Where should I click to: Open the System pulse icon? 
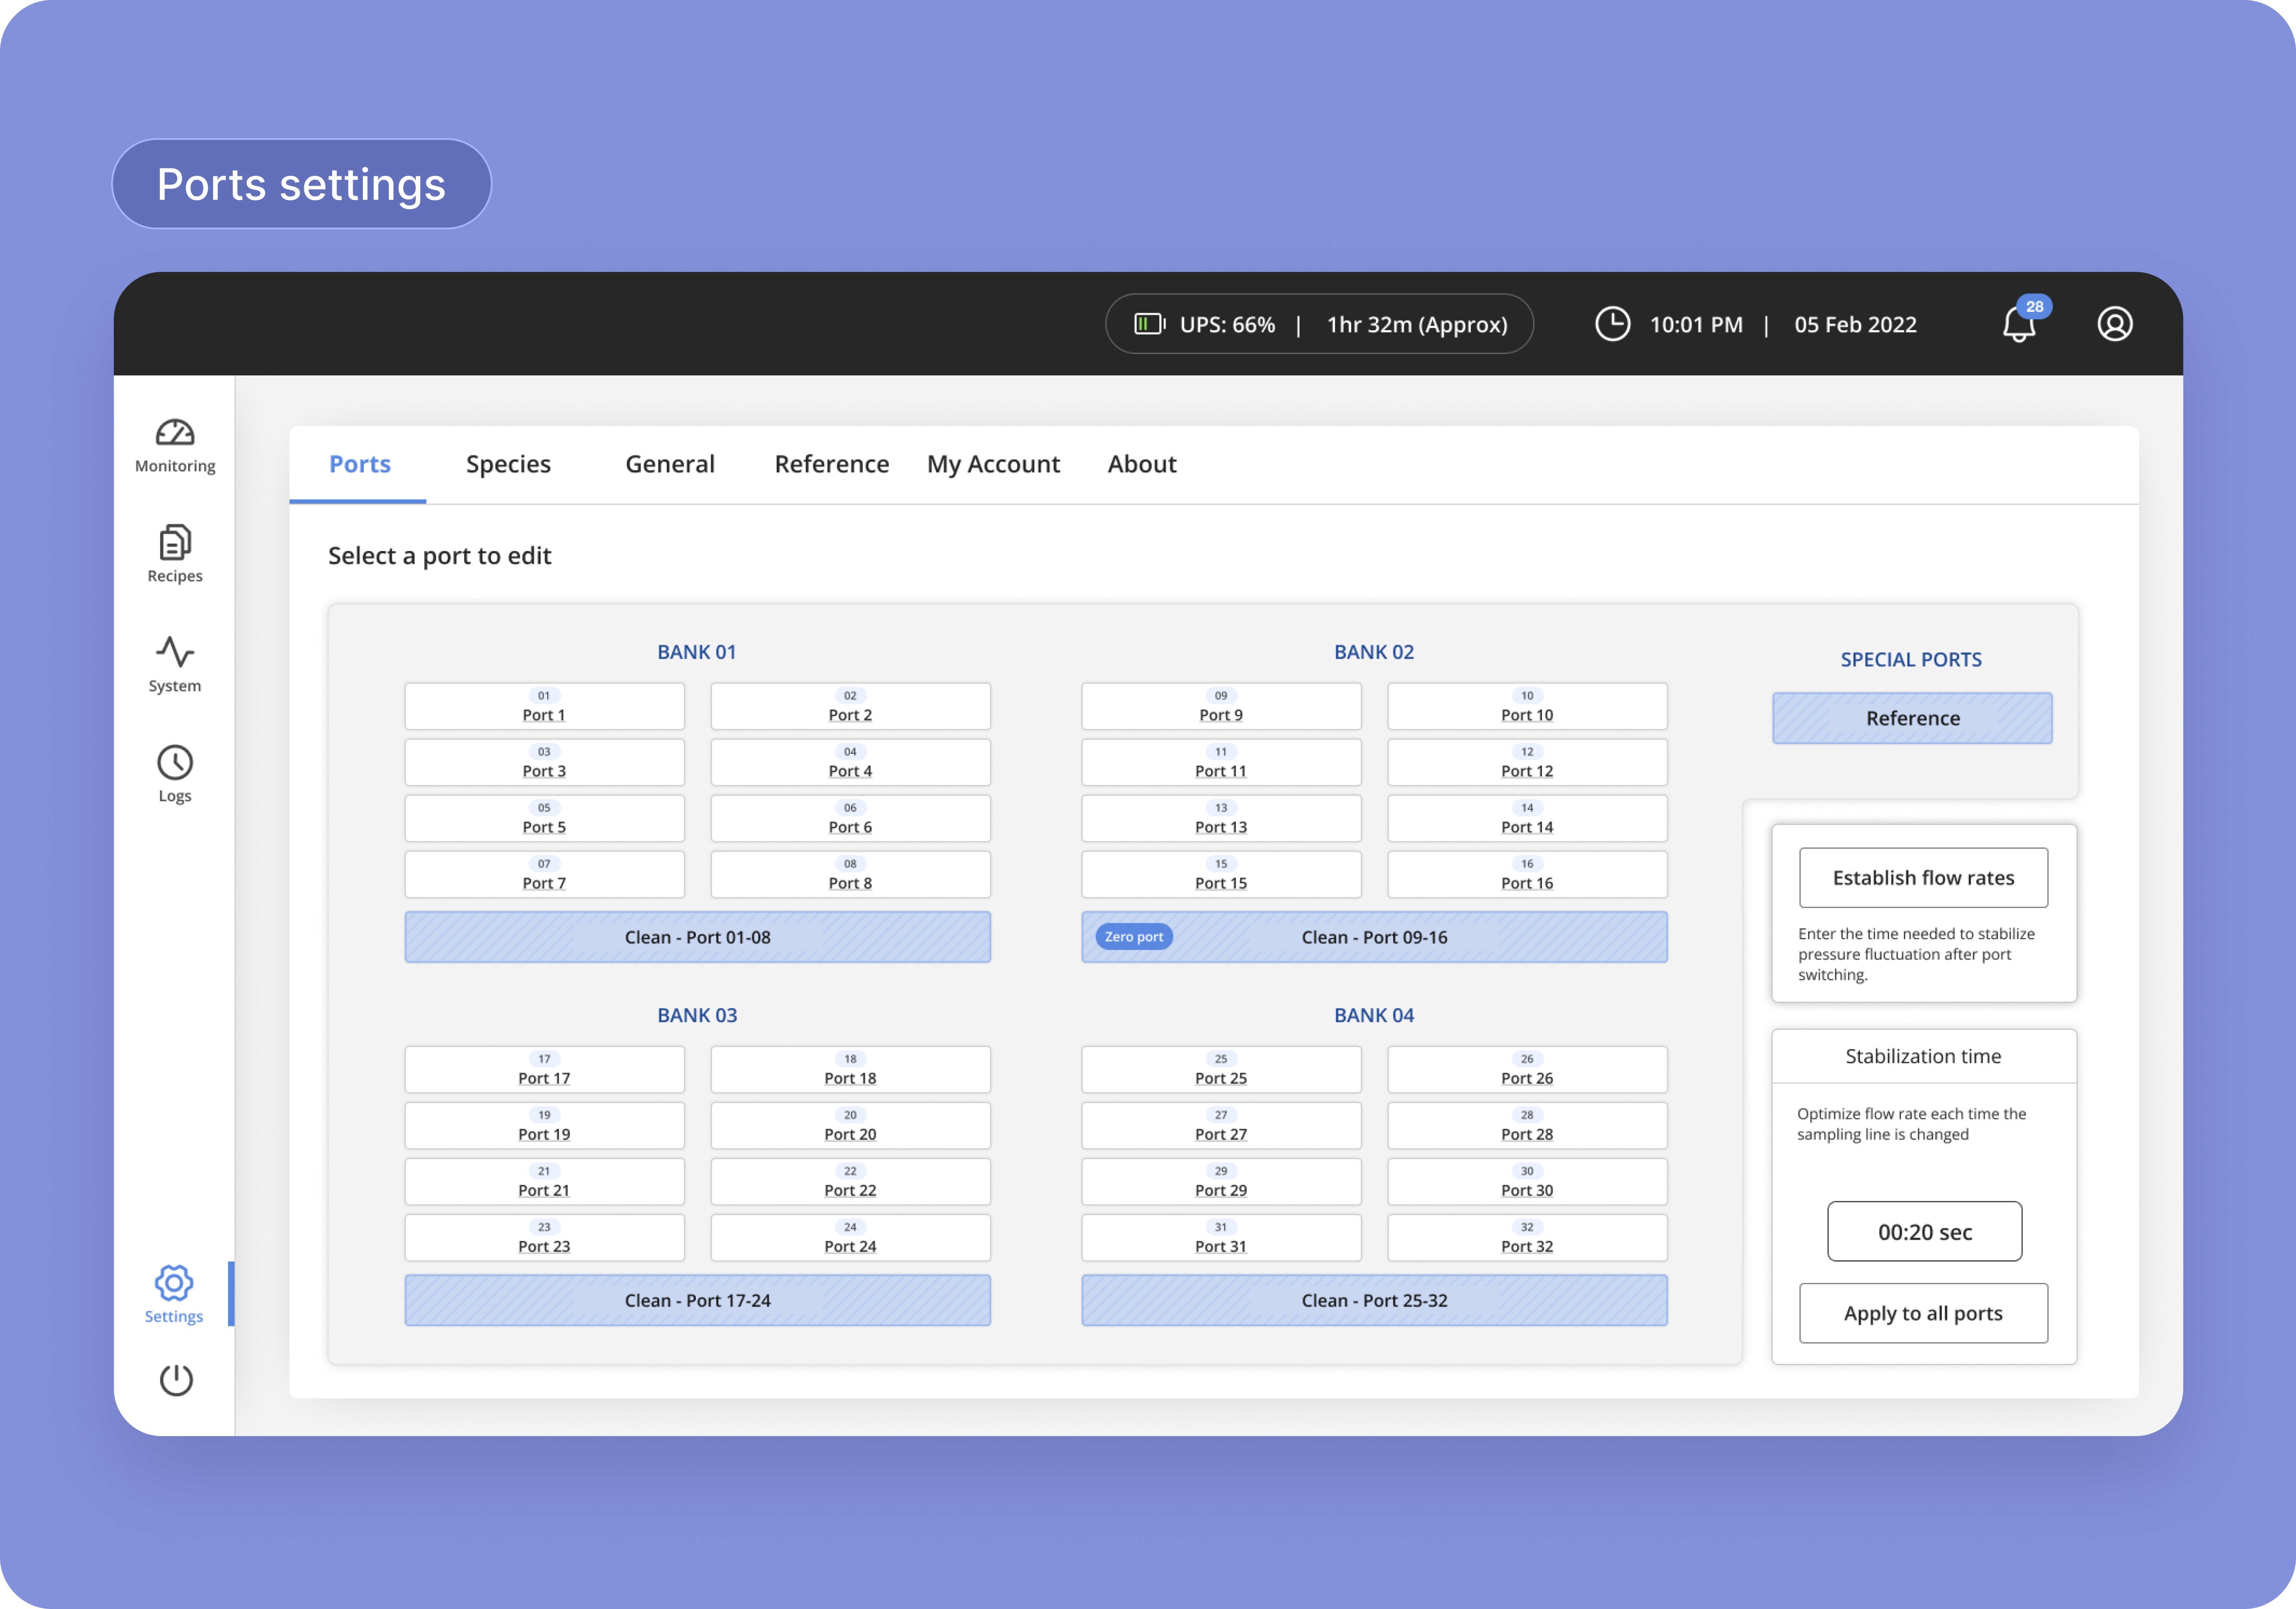[175, 652]
